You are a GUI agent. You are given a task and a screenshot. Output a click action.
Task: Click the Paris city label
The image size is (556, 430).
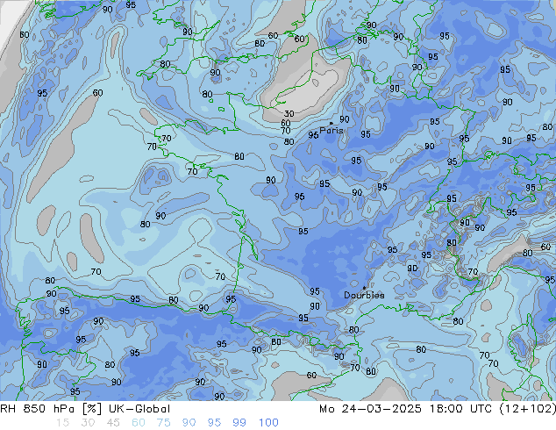pos(331,131)
